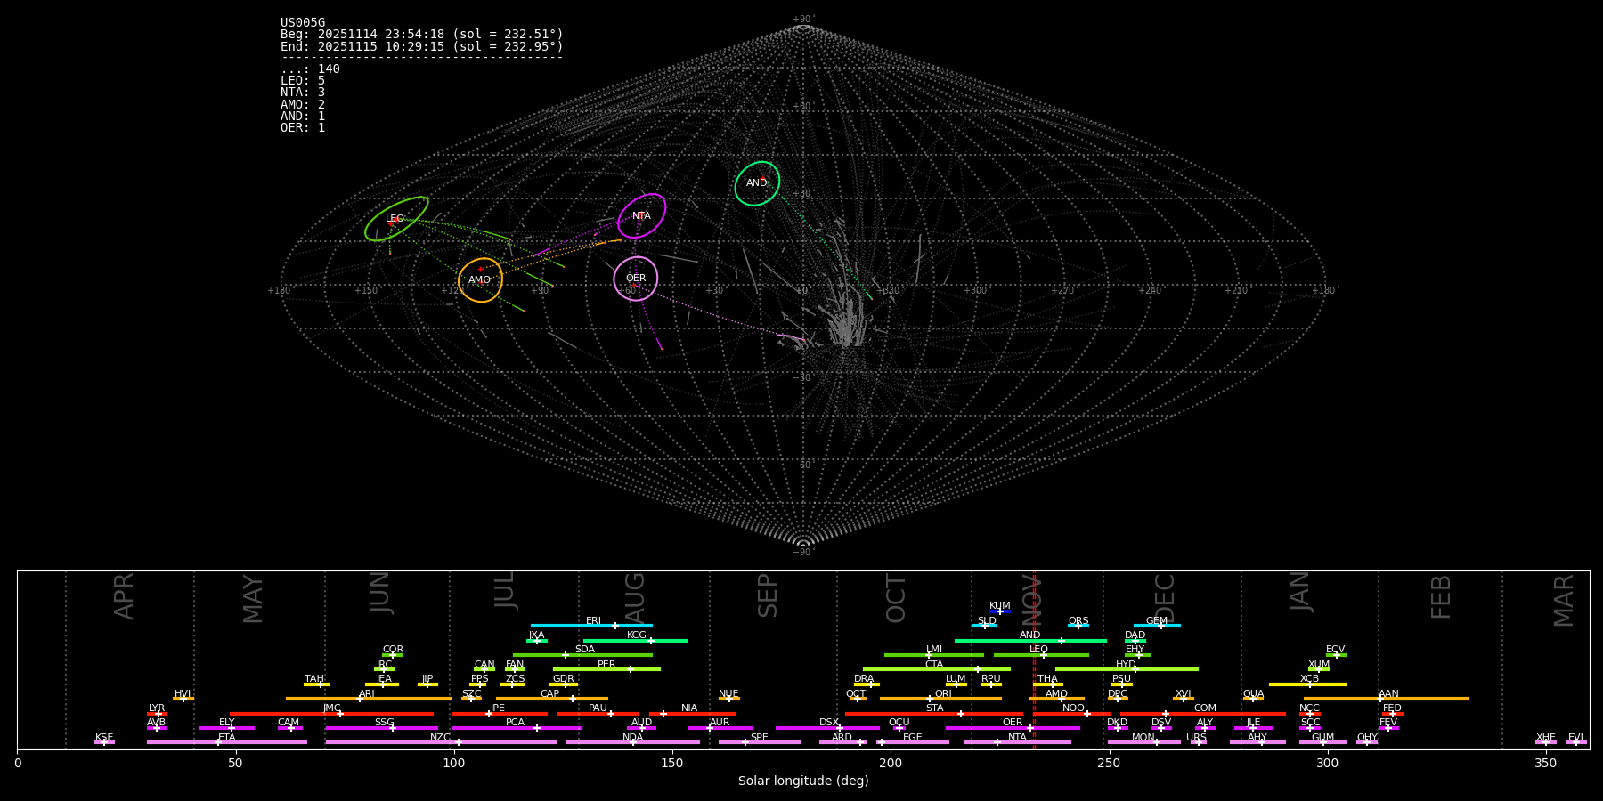This screenshot has width=1603, height=801.
Task: Click the 100 tick on solar longitude axis
Action: tap(454, 763)
